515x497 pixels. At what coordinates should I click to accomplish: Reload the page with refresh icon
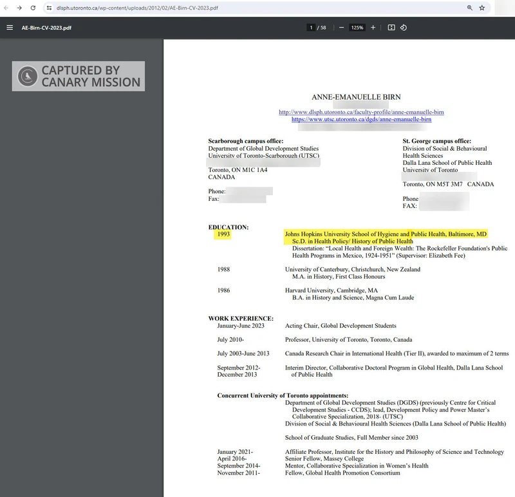[x=32, y=8]
